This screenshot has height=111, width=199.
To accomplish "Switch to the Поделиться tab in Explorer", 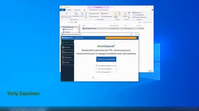I will click(77, 10).
